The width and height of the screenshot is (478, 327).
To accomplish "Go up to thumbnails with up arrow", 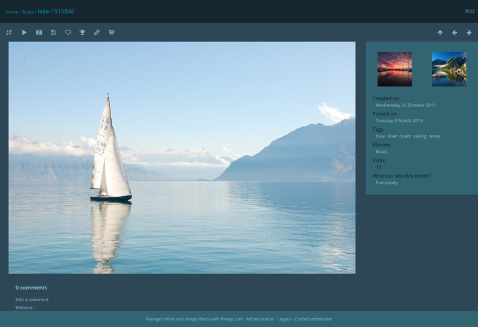I will tap(440, 32).
